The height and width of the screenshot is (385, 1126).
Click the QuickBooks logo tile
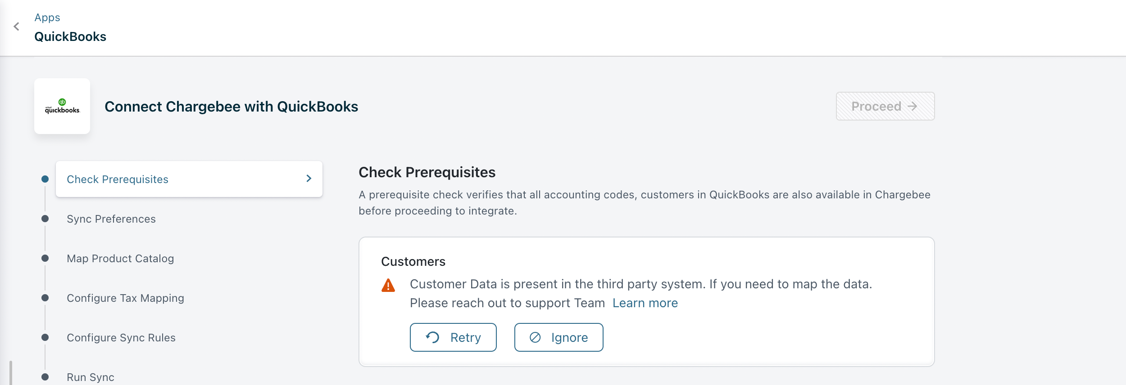[62, 106]
